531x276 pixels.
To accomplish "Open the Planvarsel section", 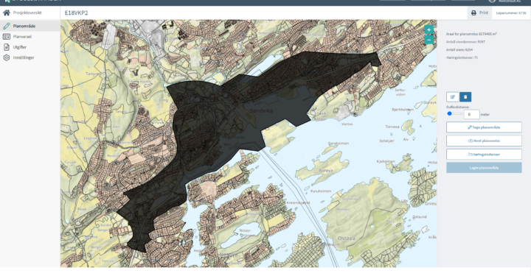I will tap(22, 37).
